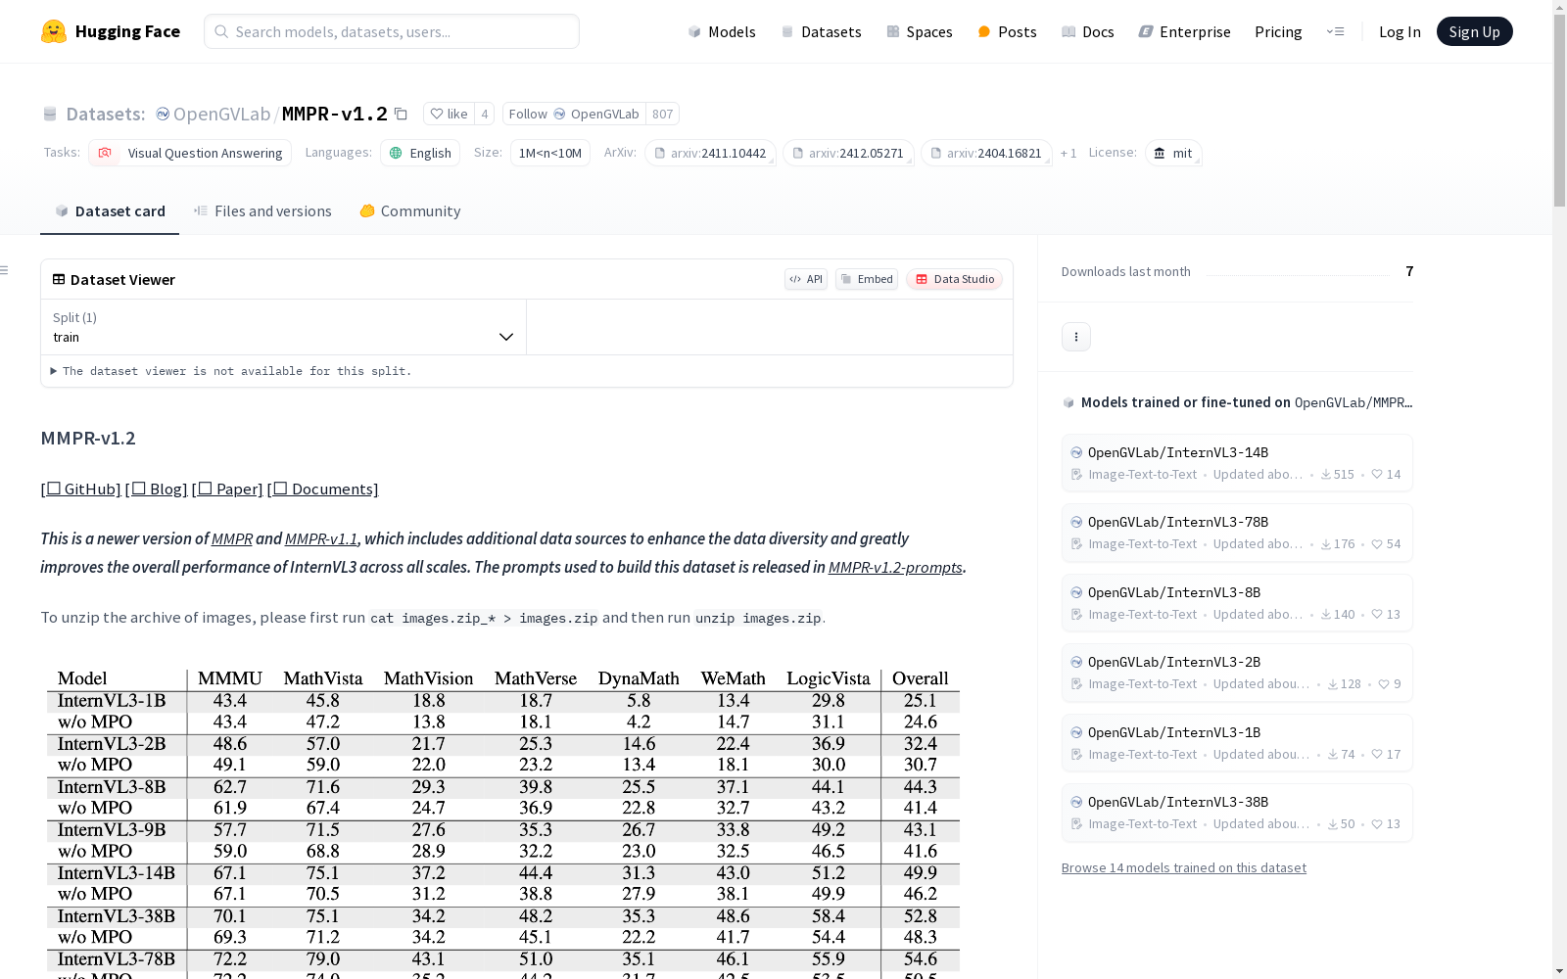Follow OpenGVLab organization
The image size is (1567, 979).
pyautogui.click(x=574, y=114)
